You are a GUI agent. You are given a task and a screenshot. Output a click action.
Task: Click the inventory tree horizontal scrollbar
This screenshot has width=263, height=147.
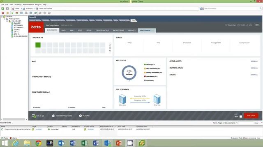coord(14,119)
